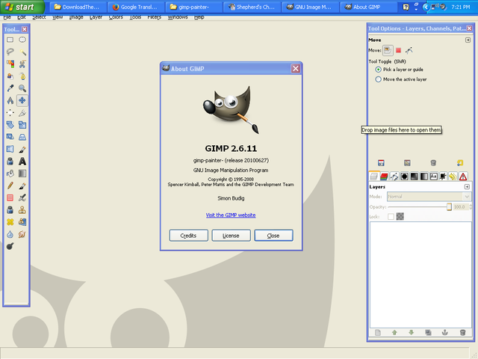
Task: Open the Filters menu
Action: [155, 17]
